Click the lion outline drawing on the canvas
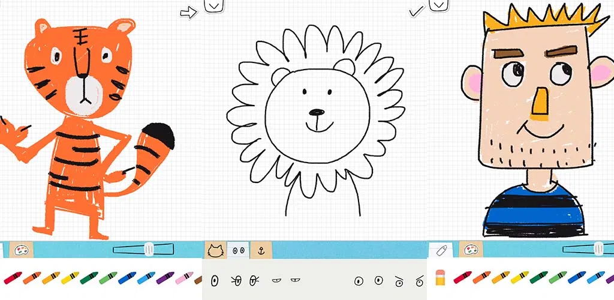Image resolution: width=614 pixels, height=300 pixels. (315, 119)
